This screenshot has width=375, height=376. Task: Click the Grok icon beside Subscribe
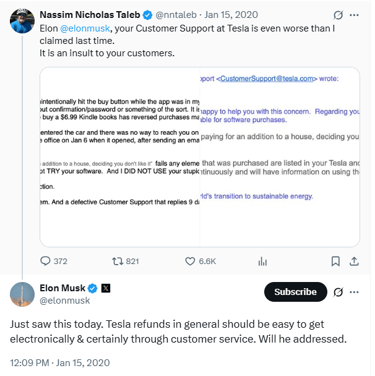click(338, 292)
